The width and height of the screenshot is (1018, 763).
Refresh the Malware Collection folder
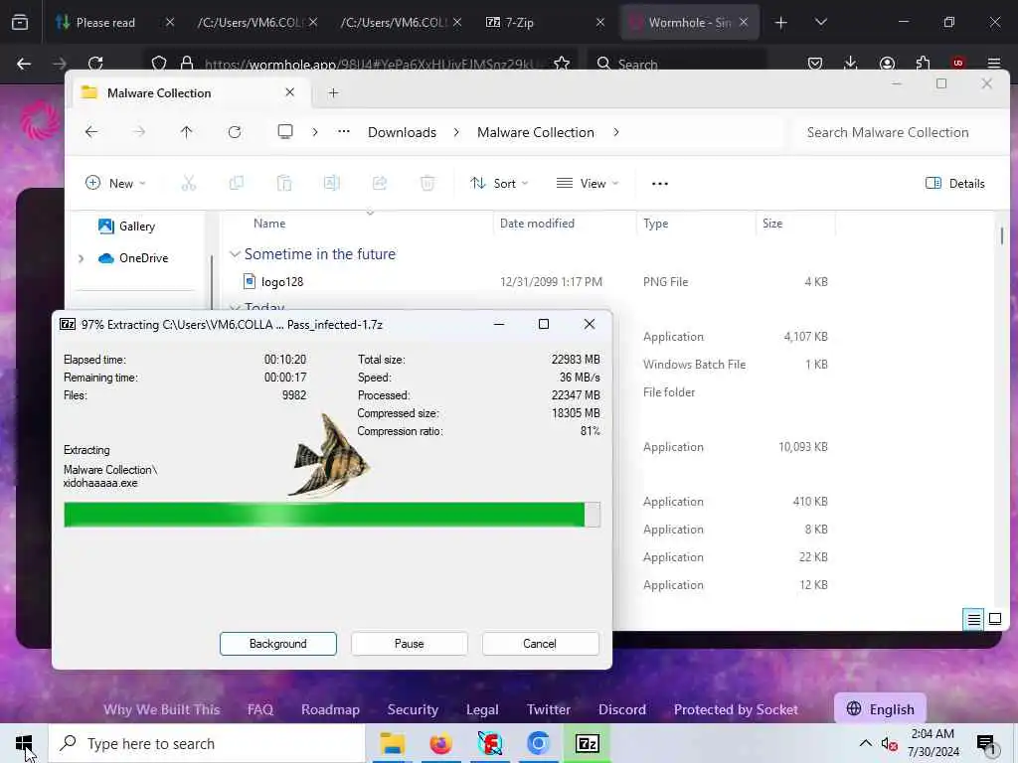235,132
